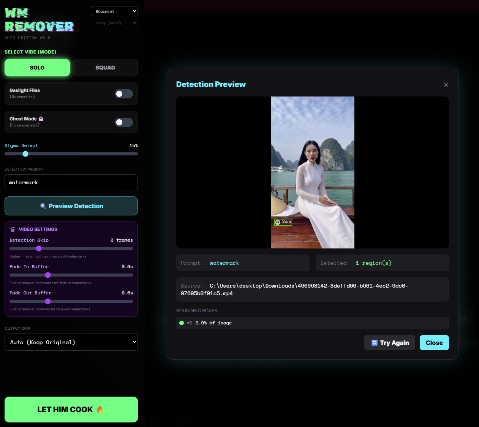
Task: Switch to SQUAD vibe mode
Action: 105,67
